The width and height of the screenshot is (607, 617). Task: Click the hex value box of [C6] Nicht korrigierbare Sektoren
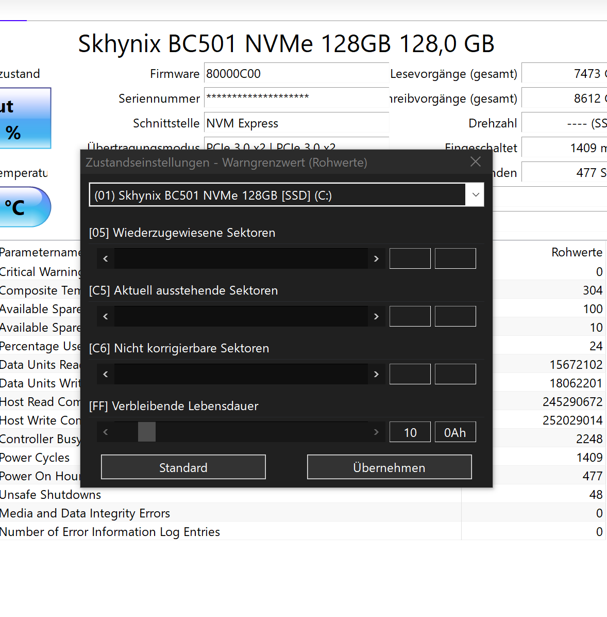[456, 374]
